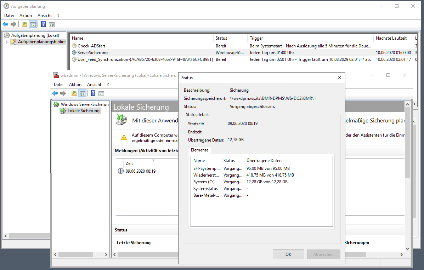Screen dimensions: 424x270
Task: Select Systemstatus element row
Action: pyautogui.click(x=261, y=189)
